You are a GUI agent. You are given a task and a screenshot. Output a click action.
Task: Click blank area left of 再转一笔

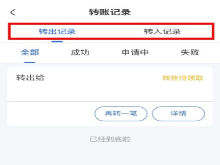[51, 114]
